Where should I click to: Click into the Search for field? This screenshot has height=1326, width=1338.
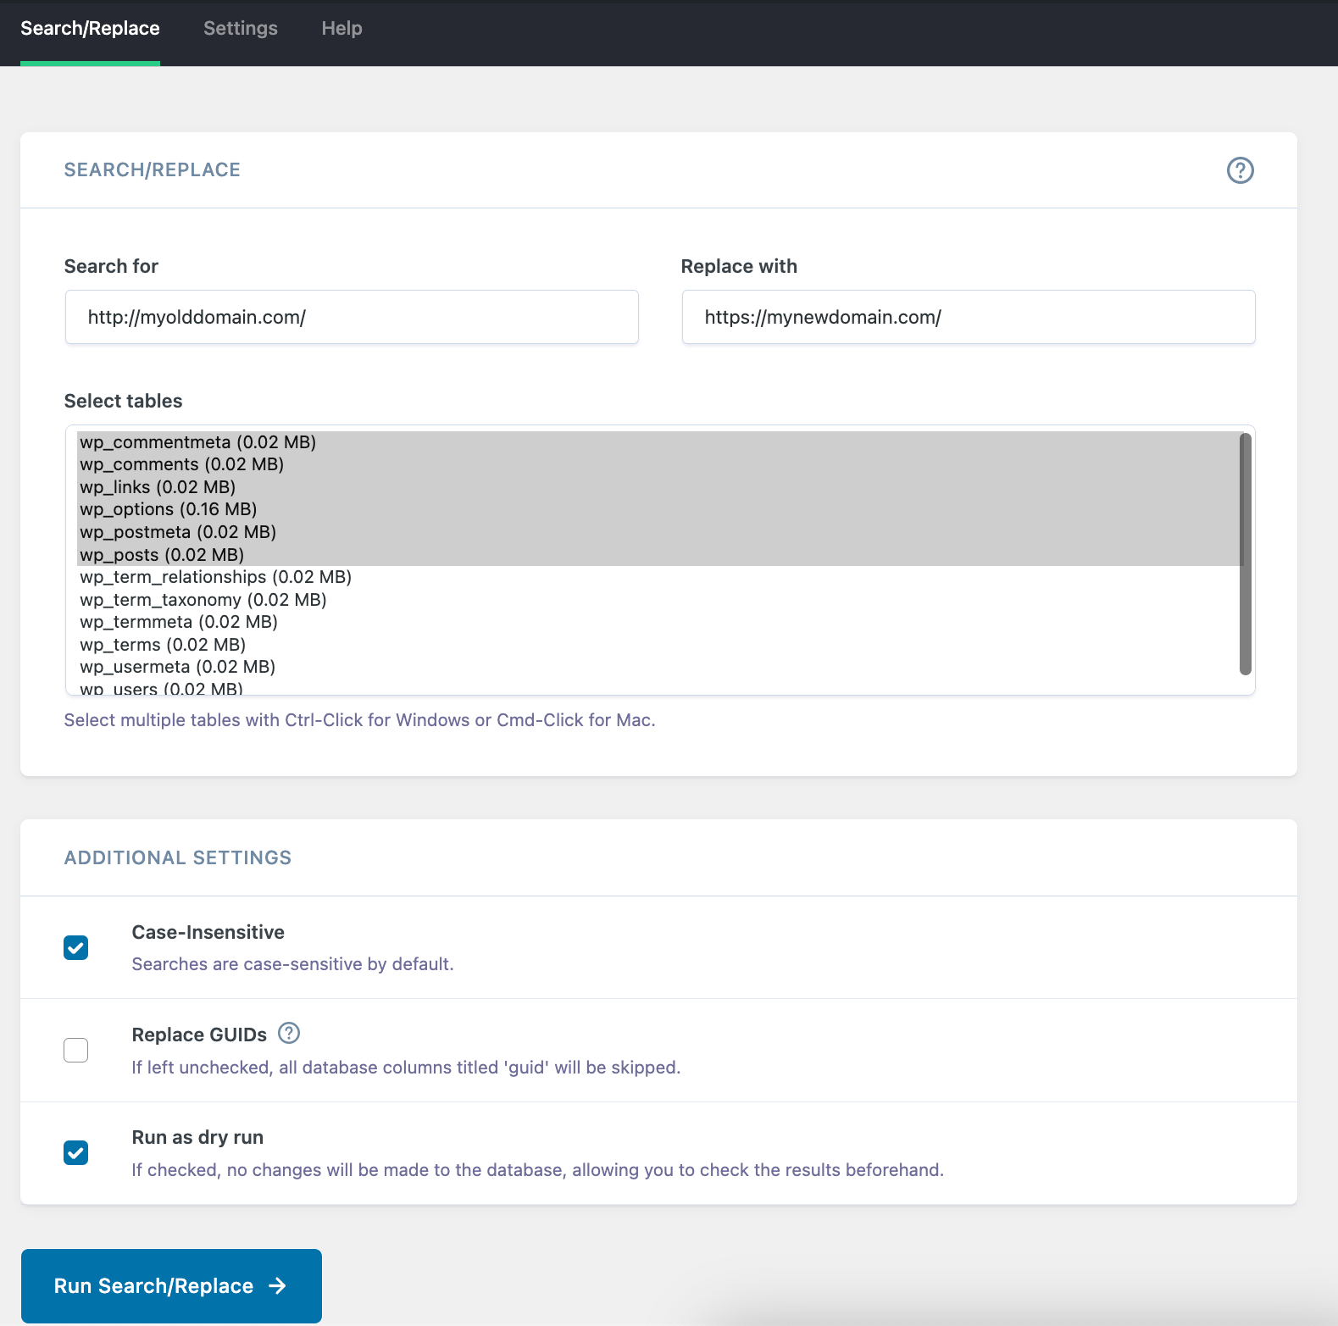352,317
